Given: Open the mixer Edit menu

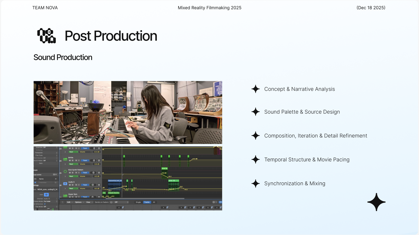Looking at the screenshot, I should [70, 202].
